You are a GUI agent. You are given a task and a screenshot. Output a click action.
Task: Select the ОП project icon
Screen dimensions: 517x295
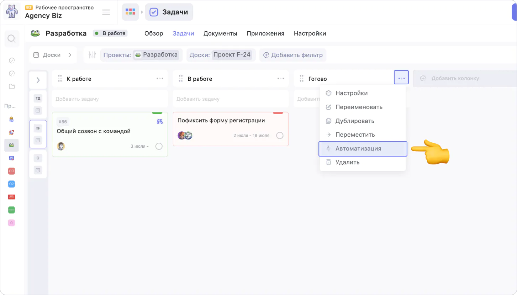click(11, 171)
